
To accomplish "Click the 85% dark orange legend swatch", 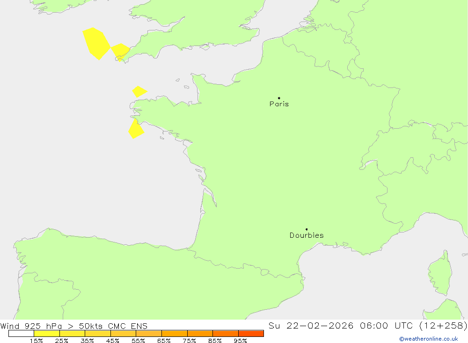I will tap(226, 334).
